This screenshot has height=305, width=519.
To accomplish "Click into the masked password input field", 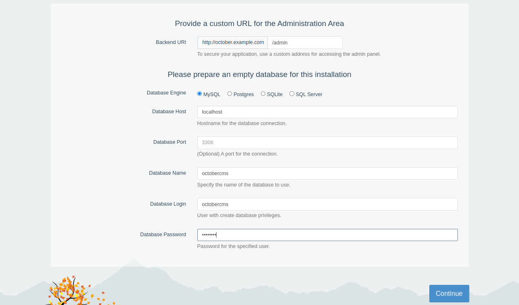I will 327,235.
